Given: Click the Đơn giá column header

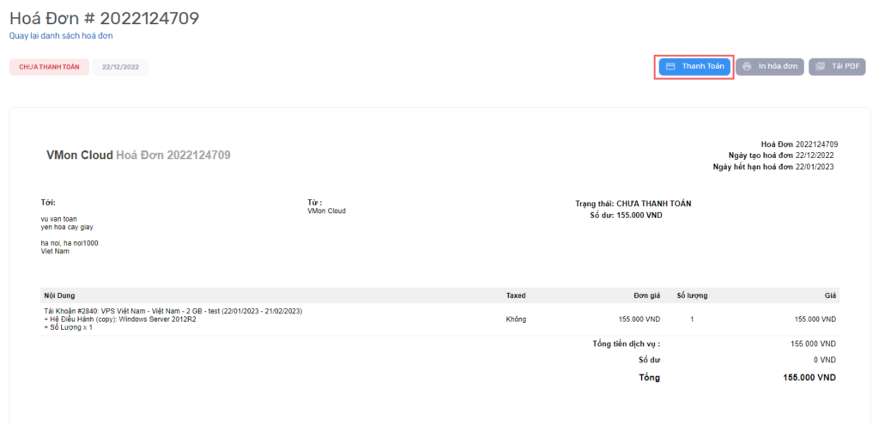Looking at the screenshot, I should coord(645,295).
